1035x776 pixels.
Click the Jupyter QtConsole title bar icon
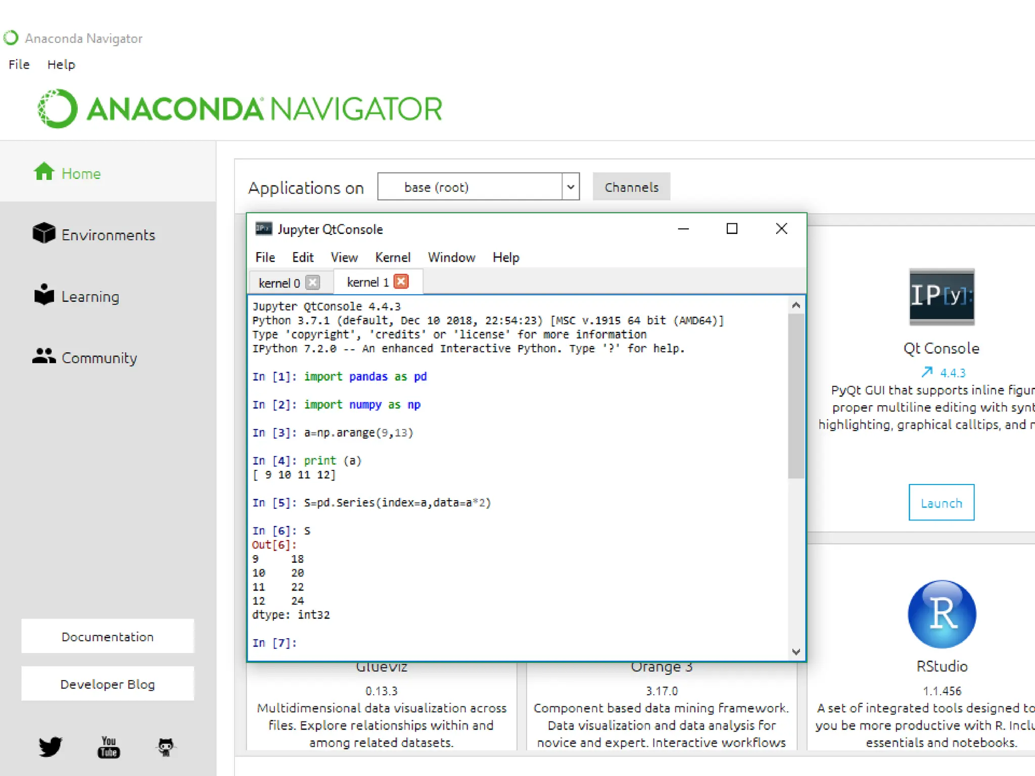(263, 229)
